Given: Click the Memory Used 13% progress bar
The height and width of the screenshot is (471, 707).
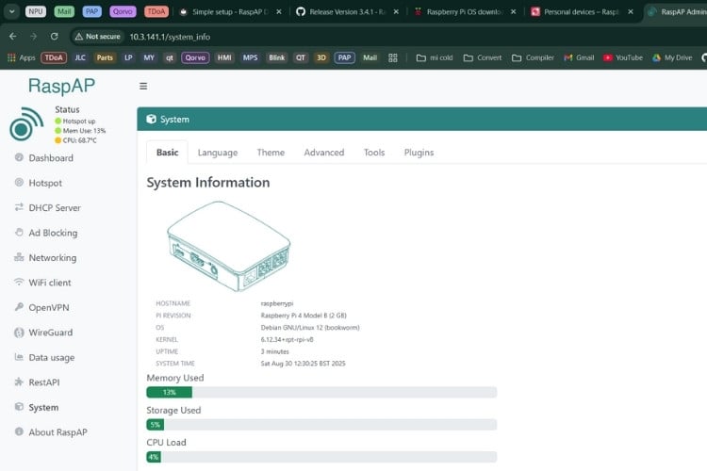Looking at the screenshot, I should pyautogui.click(x=321, y=392).
